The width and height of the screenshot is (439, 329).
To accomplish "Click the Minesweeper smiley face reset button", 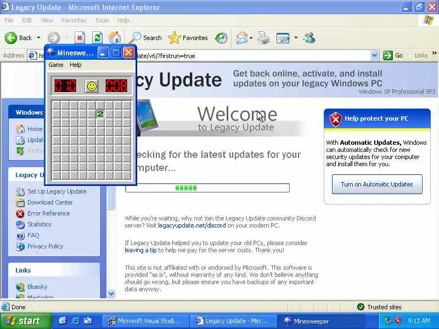I will 92,86.
